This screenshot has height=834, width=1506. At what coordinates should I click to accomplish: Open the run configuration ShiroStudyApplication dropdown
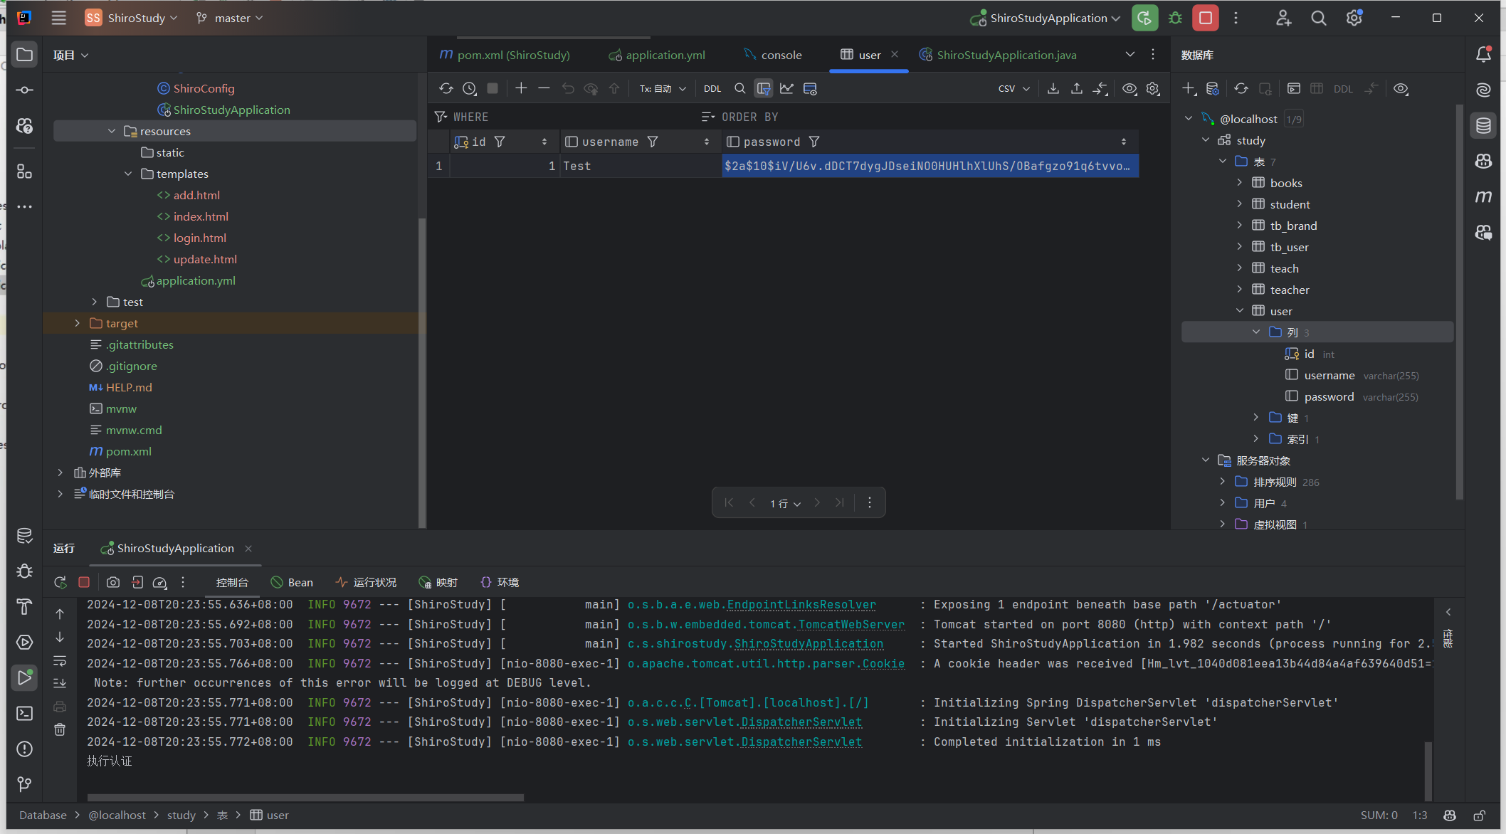point(1045,18)
